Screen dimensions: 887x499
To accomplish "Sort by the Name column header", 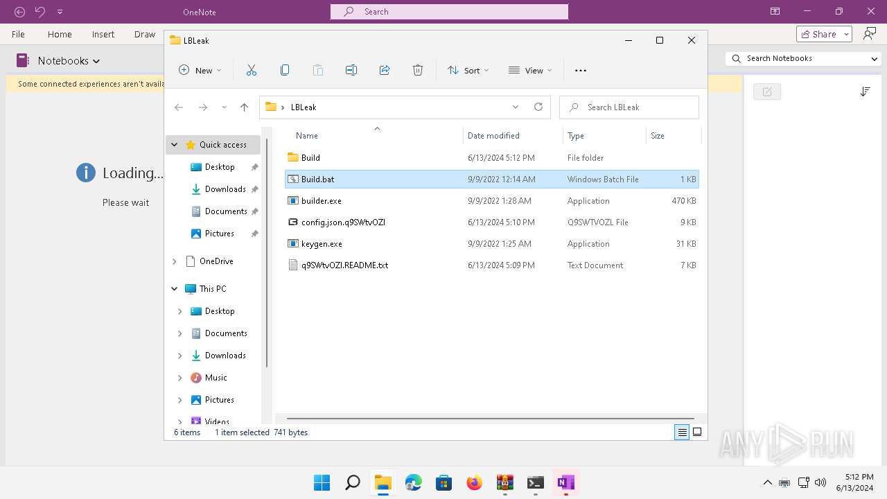I will click(306, 136).
